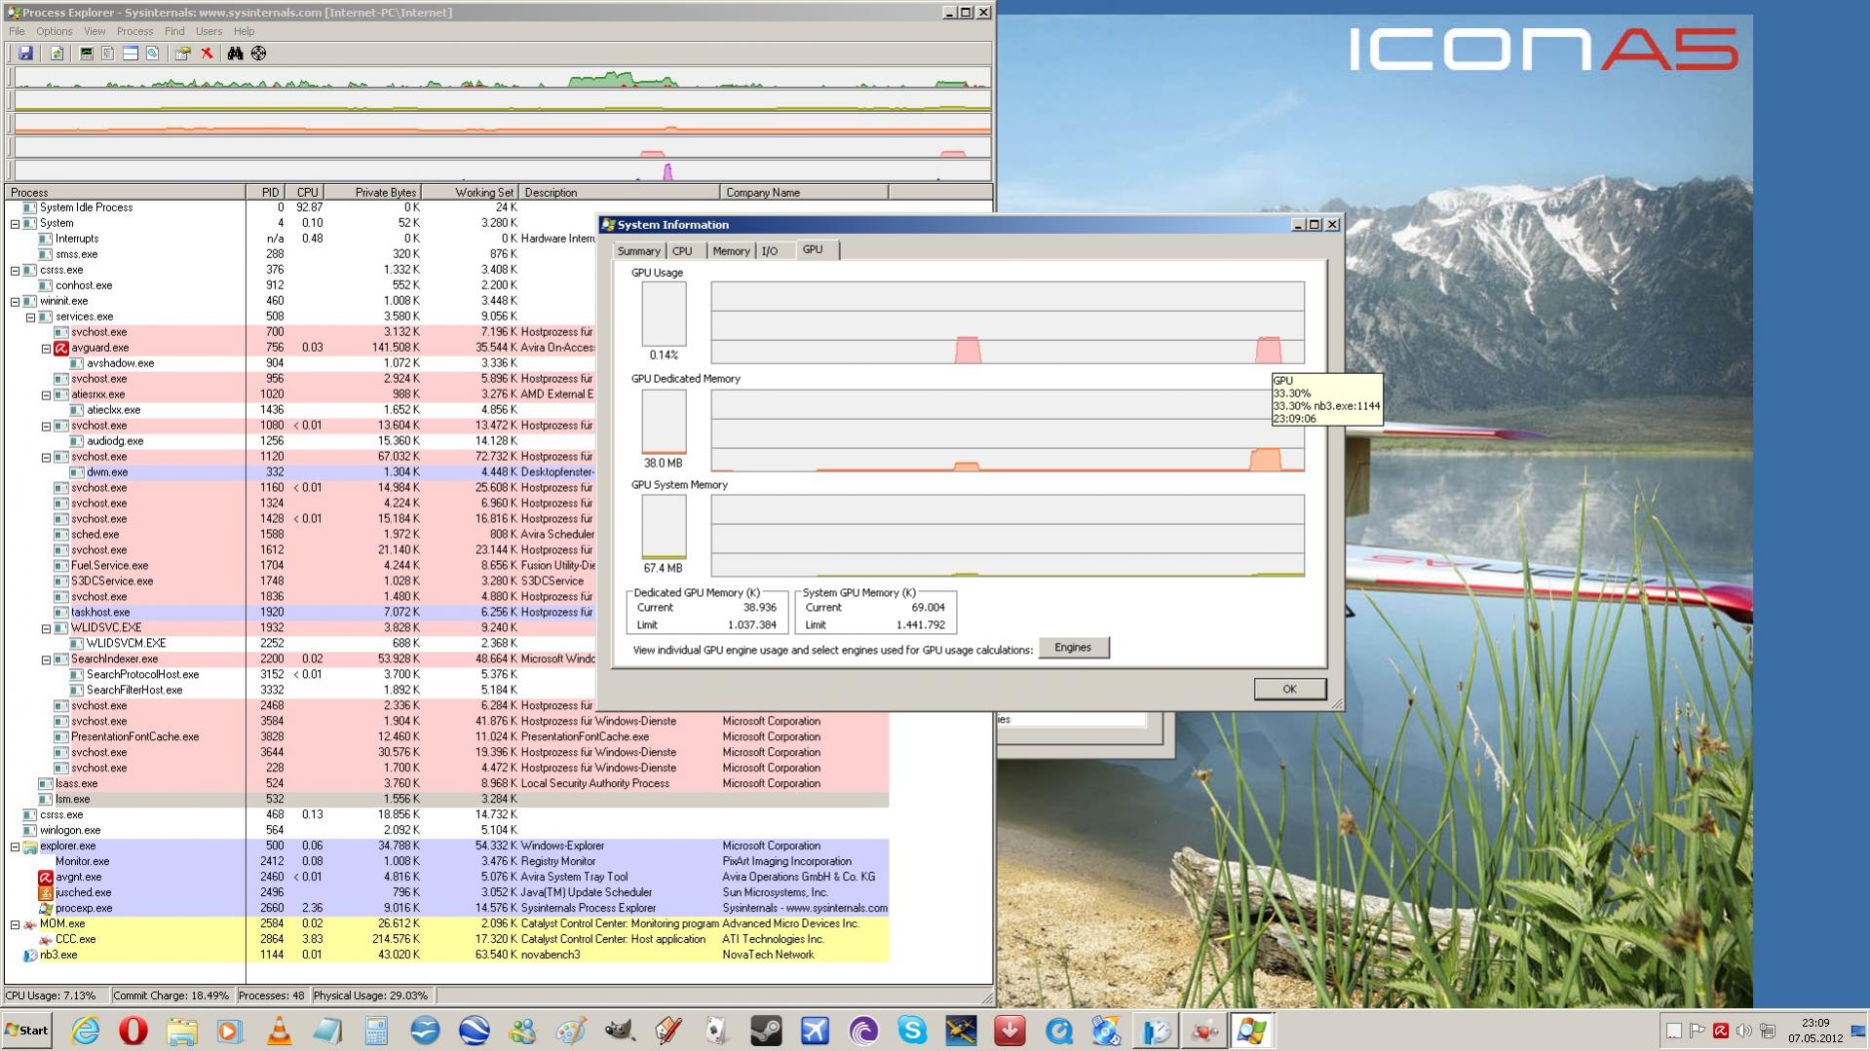
Task: Click the binoculars Find Handle icon
Action: [235, 54]
